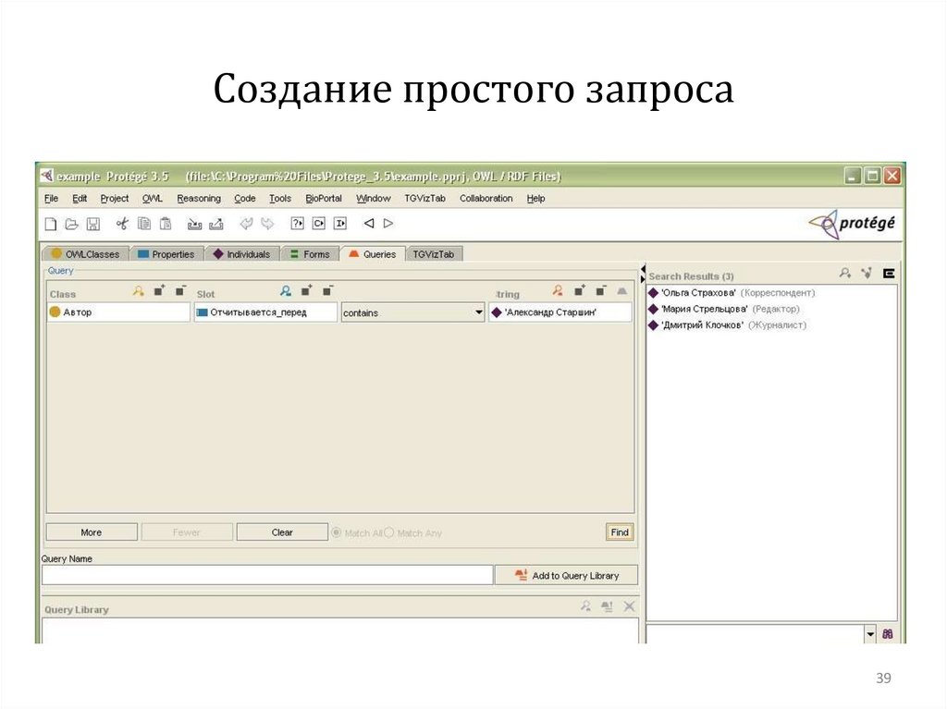Switch to the OWLClasses tab
Viewport: 947px width, 709px height.
pos(85,254)
